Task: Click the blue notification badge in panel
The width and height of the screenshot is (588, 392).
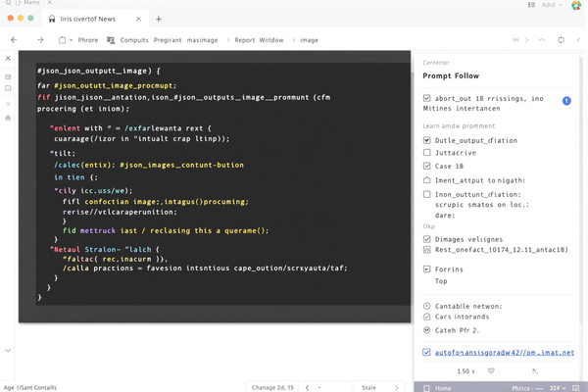Action: (566, 101)
